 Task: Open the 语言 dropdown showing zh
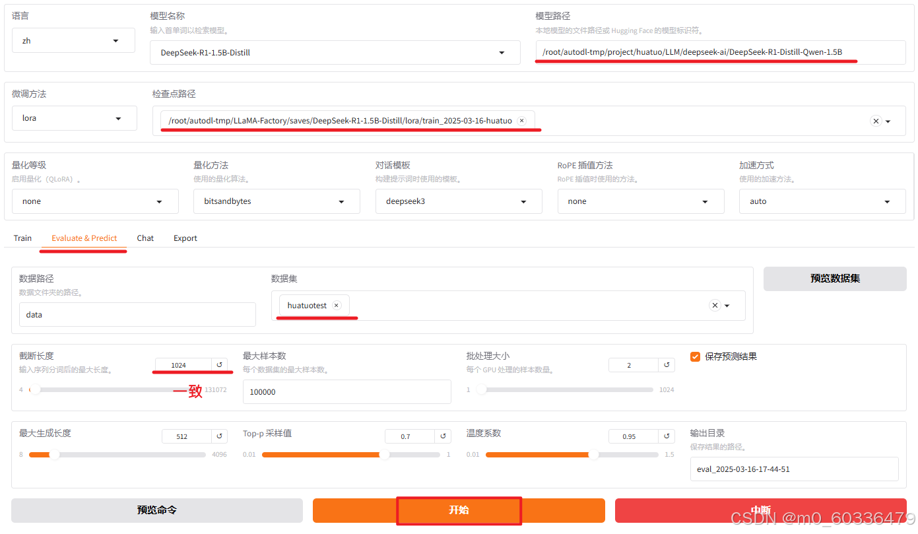click(73, 40)
